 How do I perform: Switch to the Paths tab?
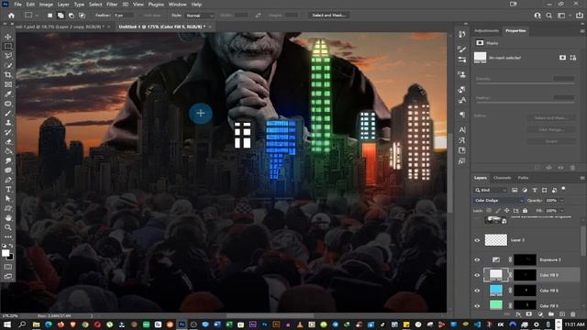[523, 178]
